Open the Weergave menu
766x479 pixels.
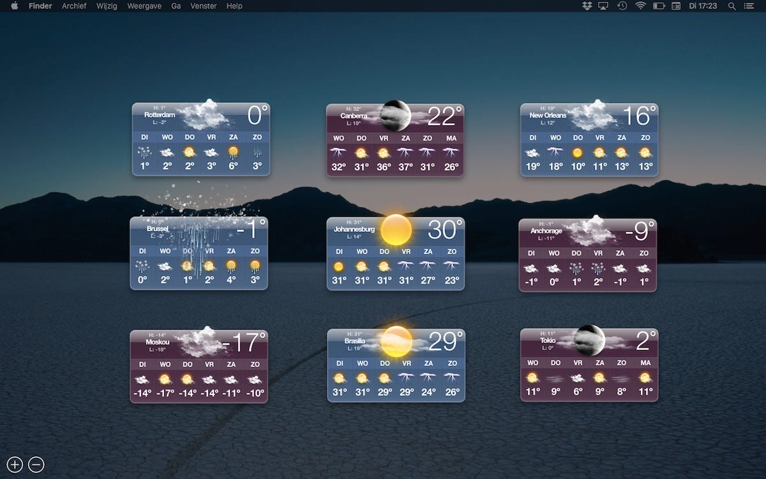[x=144, y=6]
